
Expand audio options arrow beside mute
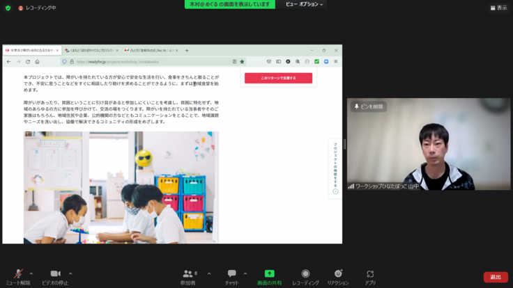31,273
